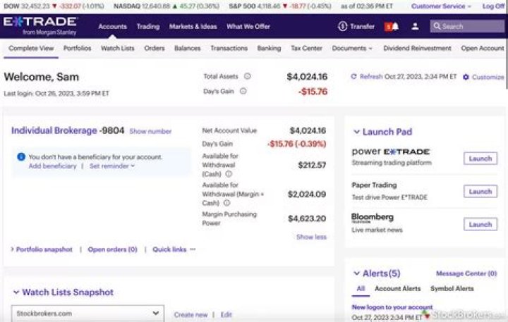508x322 pixels.
Task: Click the Total Assets info icon
Action: tap(247, 76)
